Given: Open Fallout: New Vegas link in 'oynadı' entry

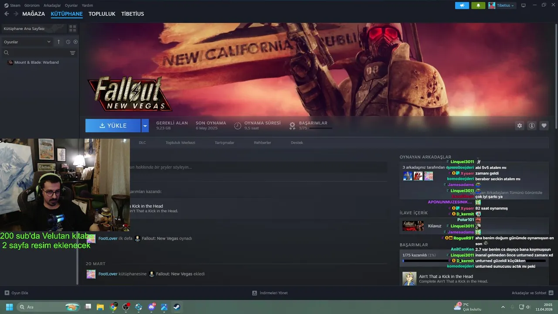Looking at the screenshot, I should click(x=160, y=239).
